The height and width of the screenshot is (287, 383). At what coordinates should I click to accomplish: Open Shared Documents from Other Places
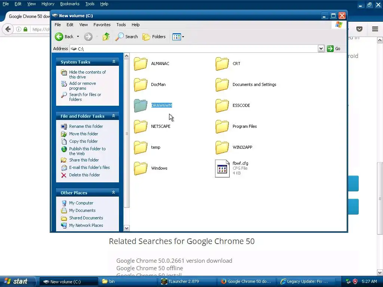click(x=86, y=218)
